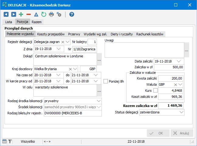This screenshot has width=197, height=146.
Task: Open settings gears icon in toolbar
Action: pos(59,14)
